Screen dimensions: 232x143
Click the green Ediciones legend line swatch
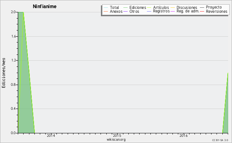click(125, 8)
